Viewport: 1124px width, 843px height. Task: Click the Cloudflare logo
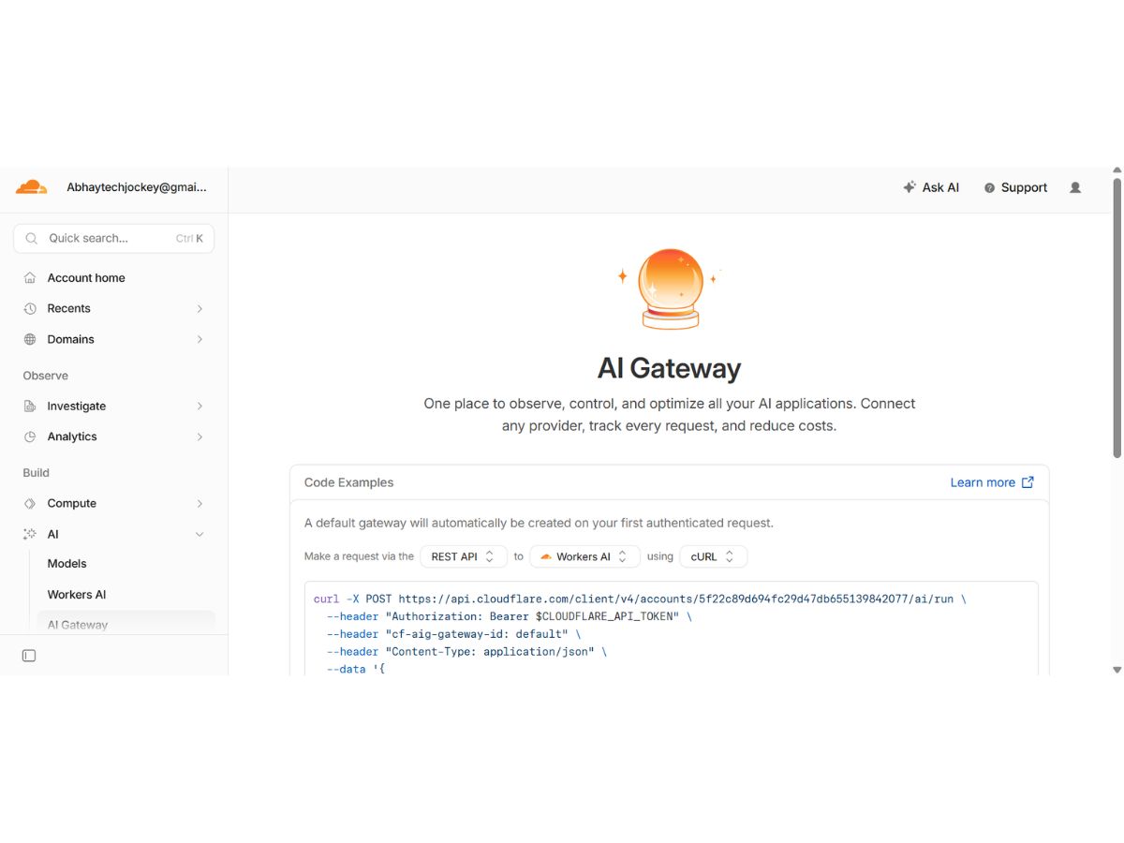click(x=31, y=187)
